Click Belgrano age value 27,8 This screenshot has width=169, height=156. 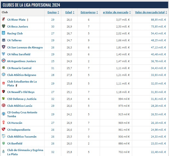pos(69,75)
